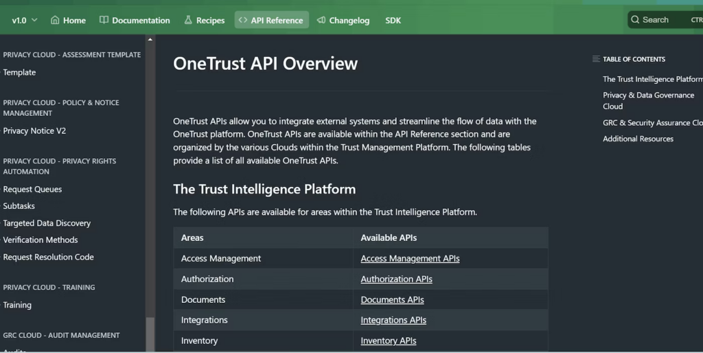This screenshot has height=353, width=703.
Task: Click the Recipes flask icon
Action: (188, 20)
